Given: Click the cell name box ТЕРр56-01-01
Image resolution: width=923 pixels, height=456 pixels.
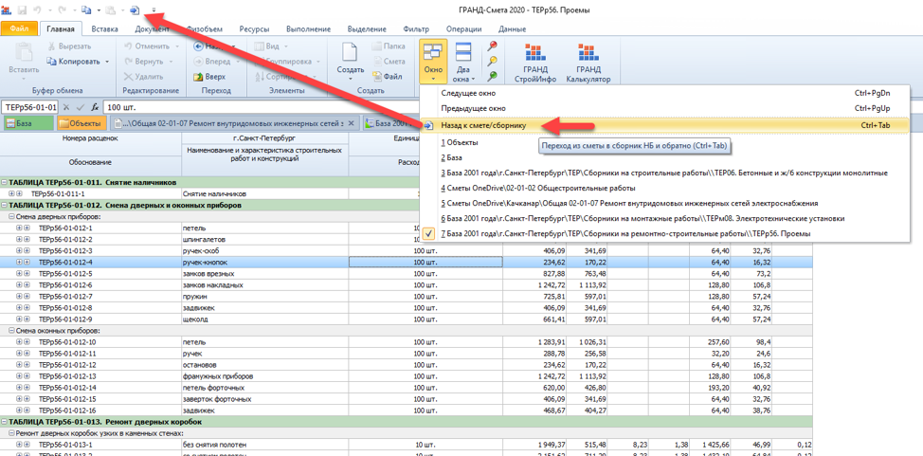Looking at the screenshot, I should tap(29, 108).
